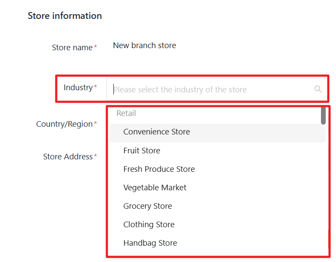This screenshot has height=262, width=336.
Task: Choose Grocery Store from dropdown
Action: [148, 206]
